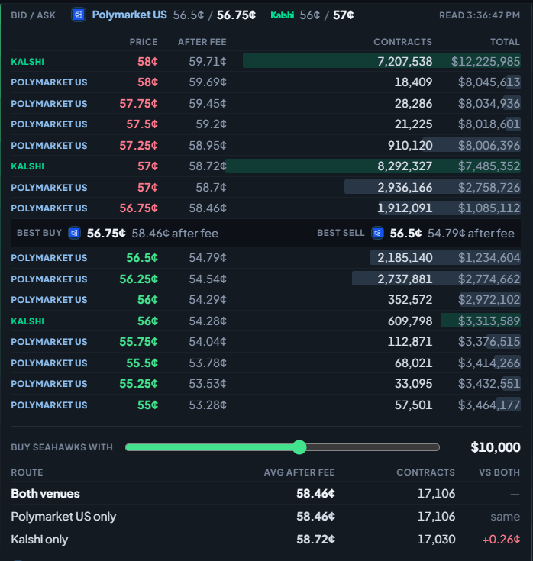Click the Best Buy 56.75¢ price

[106, 234]
